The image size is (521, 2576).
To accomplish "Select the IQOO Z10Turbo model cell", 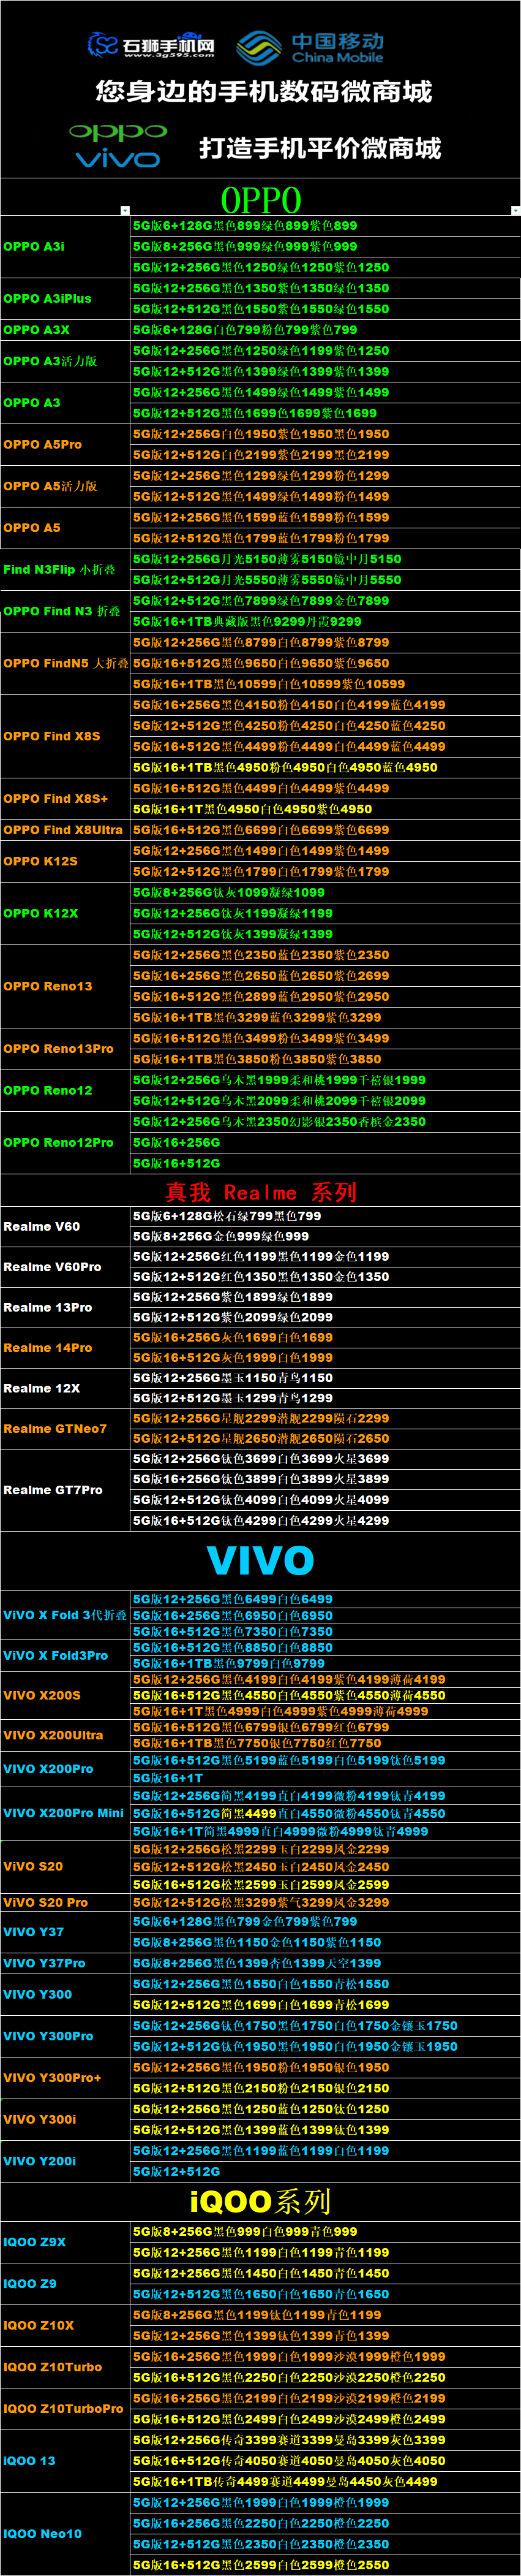I will pyautogui.click(x=66, y=2367).
